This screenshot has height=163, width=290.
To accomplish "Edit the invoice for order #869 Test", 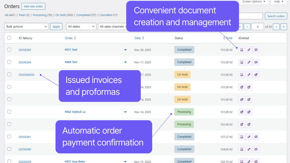I will (x=249, y=62).
